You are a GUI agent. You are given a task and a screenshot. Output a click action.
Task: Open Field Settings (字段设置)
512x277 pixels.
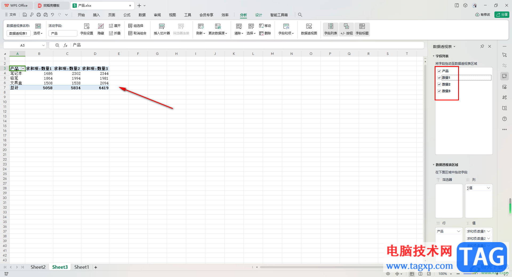[x=87, y=29]
